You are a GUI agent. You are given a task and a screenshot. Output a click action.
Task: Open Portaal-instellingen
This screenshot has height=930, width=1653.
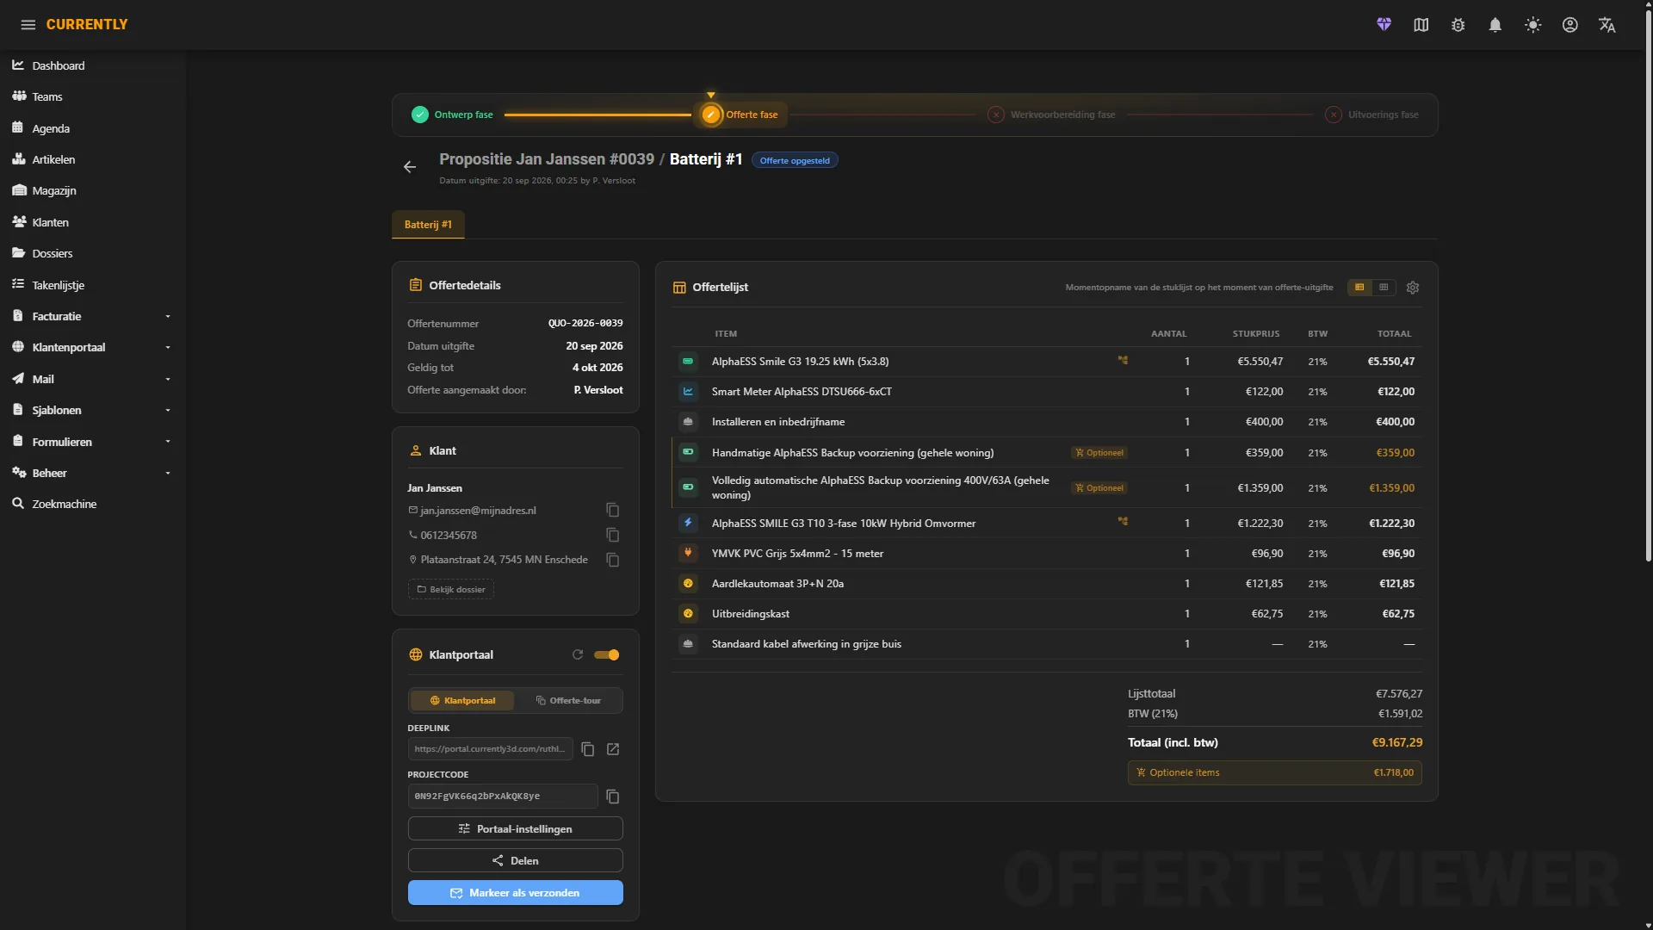(x=515, y=829)
